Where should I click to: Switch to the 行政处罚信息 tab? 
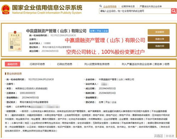(x=65, y=64)
